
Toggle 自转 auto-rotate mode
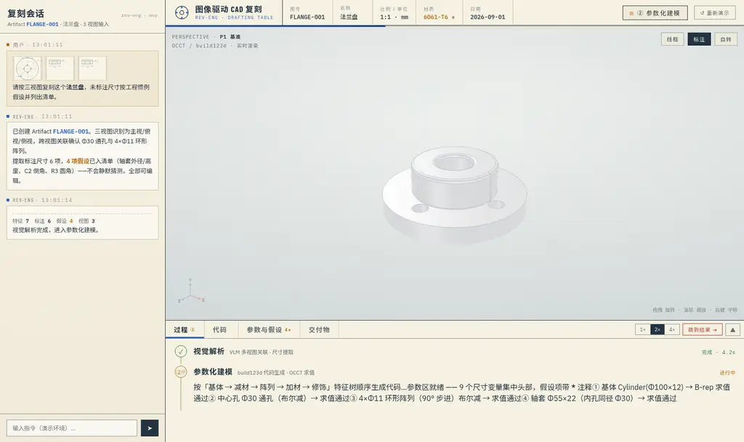pos(726,39)
